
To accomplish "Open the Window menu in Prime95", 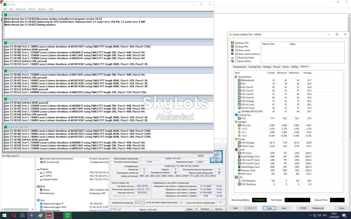I will 42,9.
